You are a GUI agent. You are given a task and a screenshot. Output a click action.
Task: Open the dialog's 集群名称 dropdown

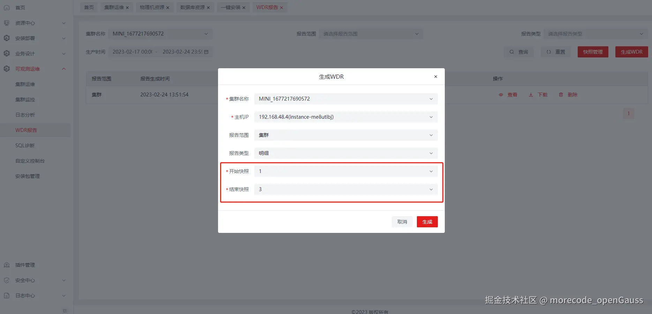click(x=346, y=99)
